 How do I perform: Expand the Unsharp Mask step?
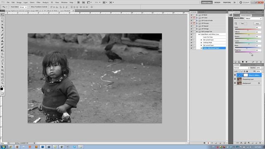[x=201, y=43]
